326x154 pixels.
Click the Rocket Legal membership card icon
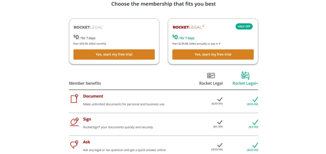(211, 76)
